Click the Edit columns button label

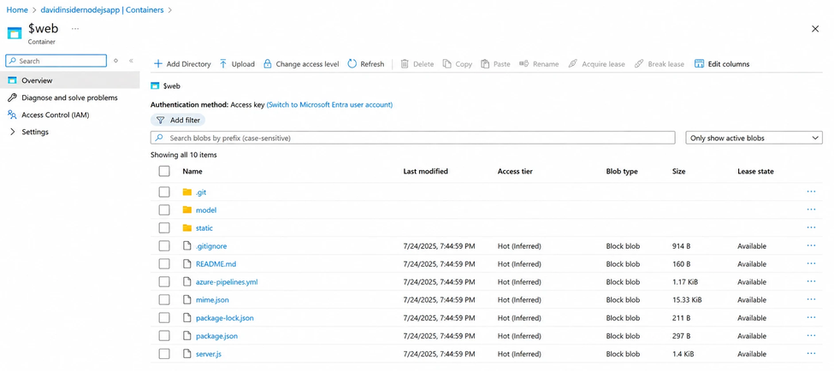[x=729, y=64]
